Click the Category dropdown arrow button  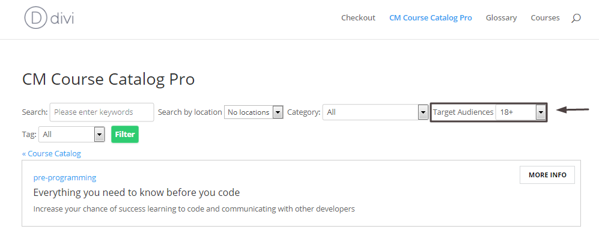pyautogui.click(x=423, y=112)
